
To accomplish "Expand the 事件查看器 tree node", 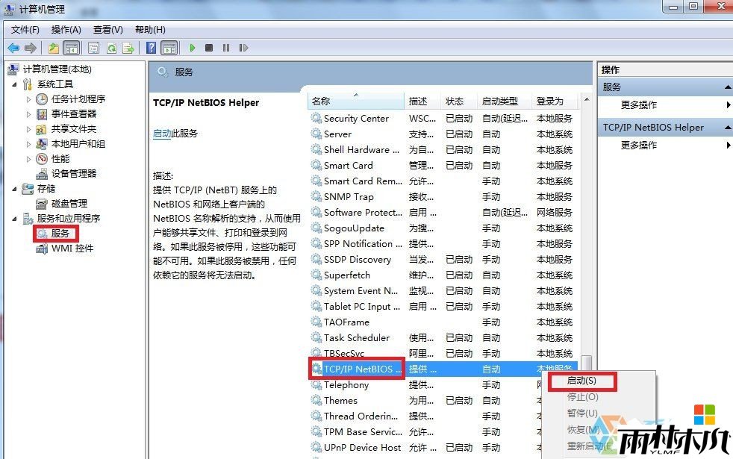I will 29,114.
